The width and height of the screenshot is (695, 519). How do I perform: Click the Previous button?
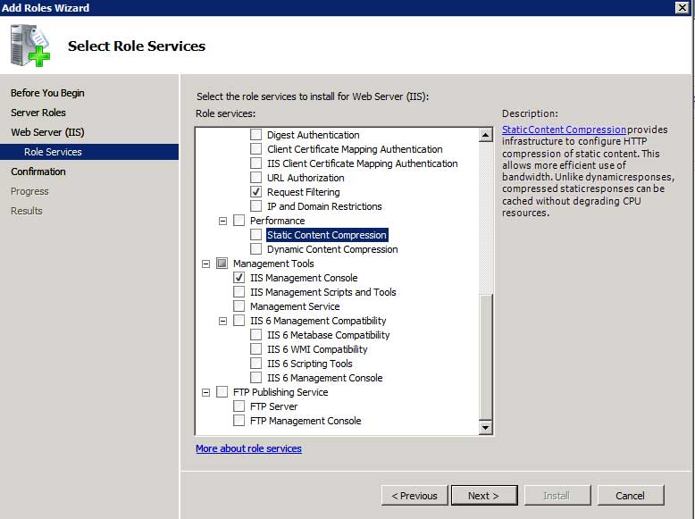(x=414, y=496)
